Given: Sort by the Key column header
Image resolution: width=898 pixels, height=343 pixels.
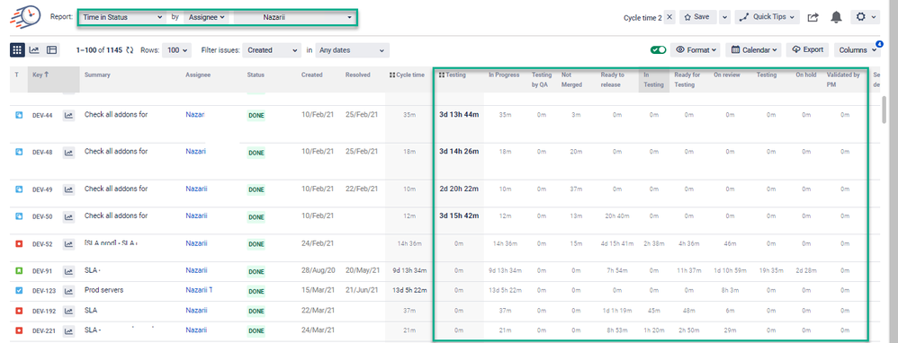Looking at the screenshot, I should (40, 75).
